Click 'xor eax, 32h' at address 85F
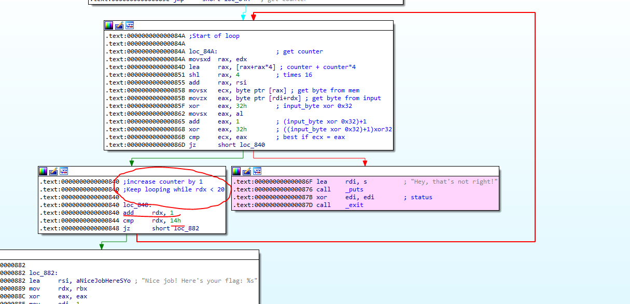 [x=218, y=106]
